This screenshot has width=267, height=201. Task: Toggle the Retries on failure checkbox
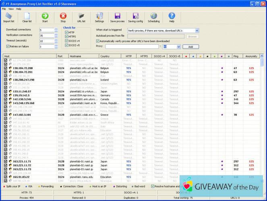8,47
